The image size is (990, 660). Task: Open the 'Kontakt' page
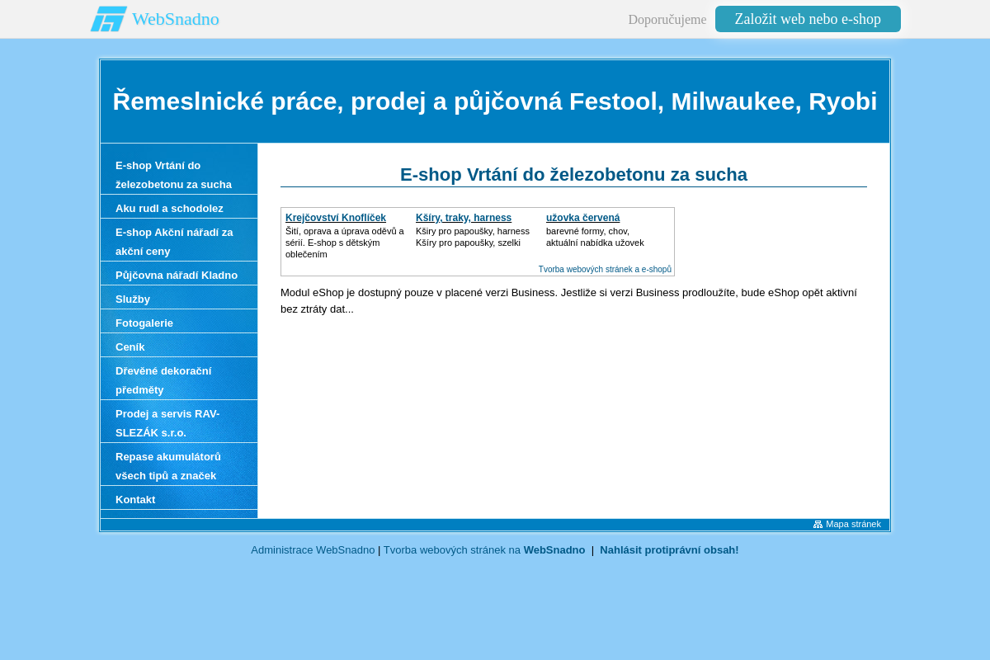pos(135,499)
